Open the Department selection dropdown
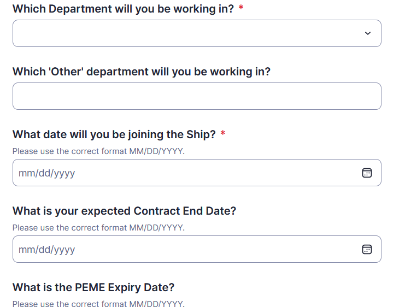Viewport: 411px width, 307px height. [x=197, y=33]
